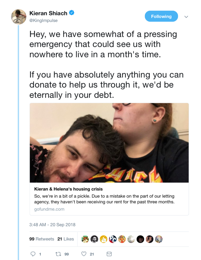Open Kieran Shiach display name link

(48, 13)
